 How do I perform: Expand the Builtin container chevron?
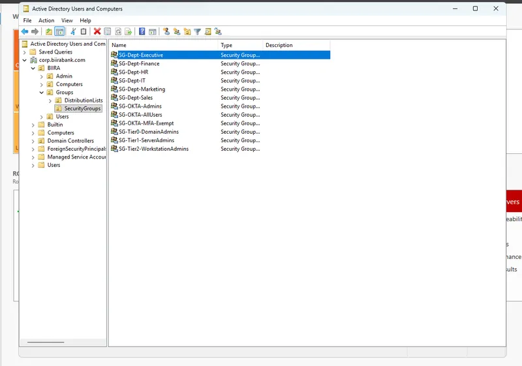coord(33,125)
